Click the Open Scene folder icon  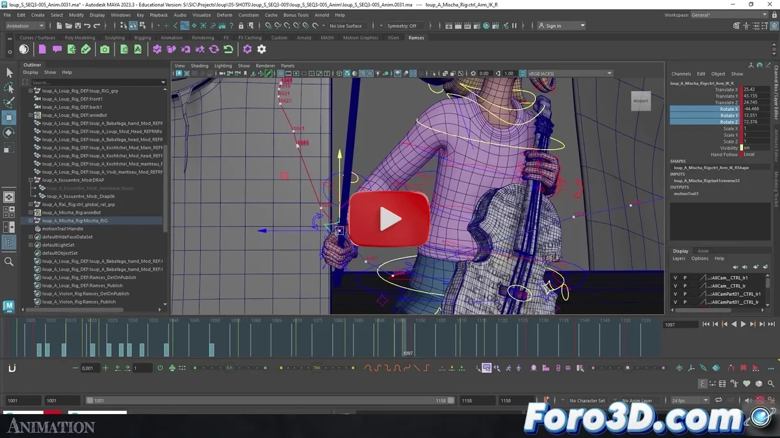(68, 26)
